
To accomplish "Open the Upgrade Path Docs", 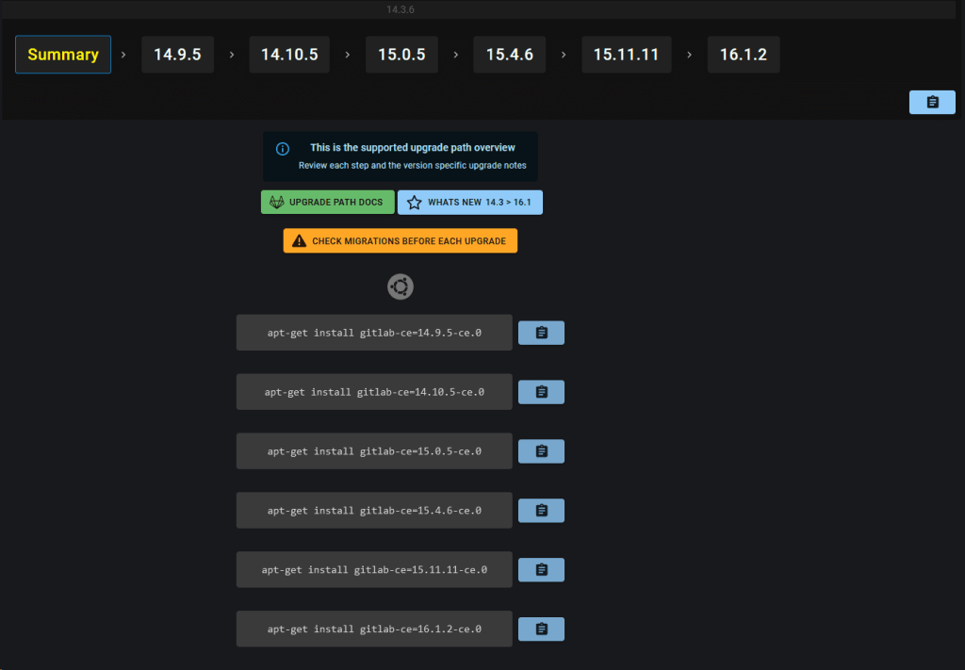I will [327, 202].
